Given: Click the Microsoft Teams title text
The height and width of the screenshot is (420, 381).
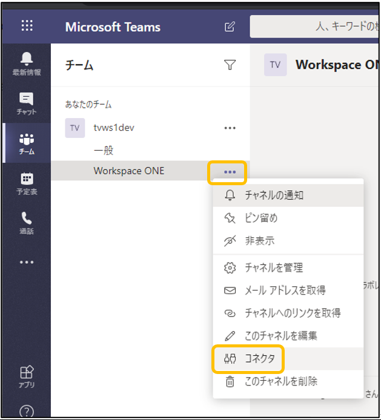Looking at the screenshot, I should pyautogui.click(x=113, y=27).
